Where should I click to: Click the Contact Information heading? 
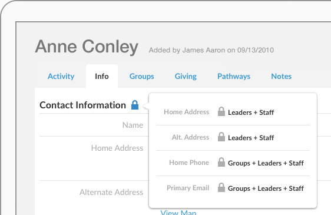[82, 105]
